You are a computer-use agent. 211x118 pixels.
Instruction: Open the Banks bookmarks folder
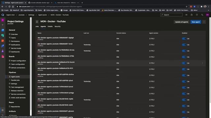[x=39, y=10]
